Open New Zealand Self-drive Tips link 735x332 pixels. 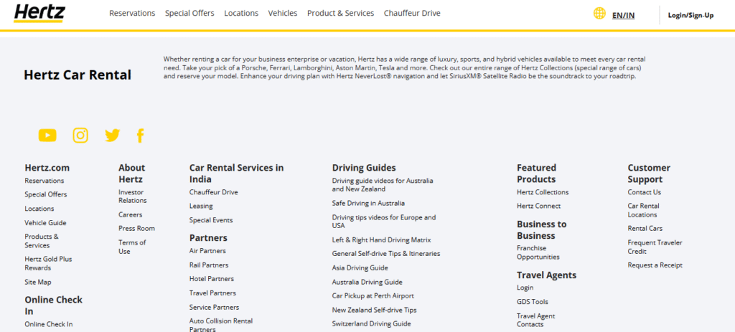[374, 310]
